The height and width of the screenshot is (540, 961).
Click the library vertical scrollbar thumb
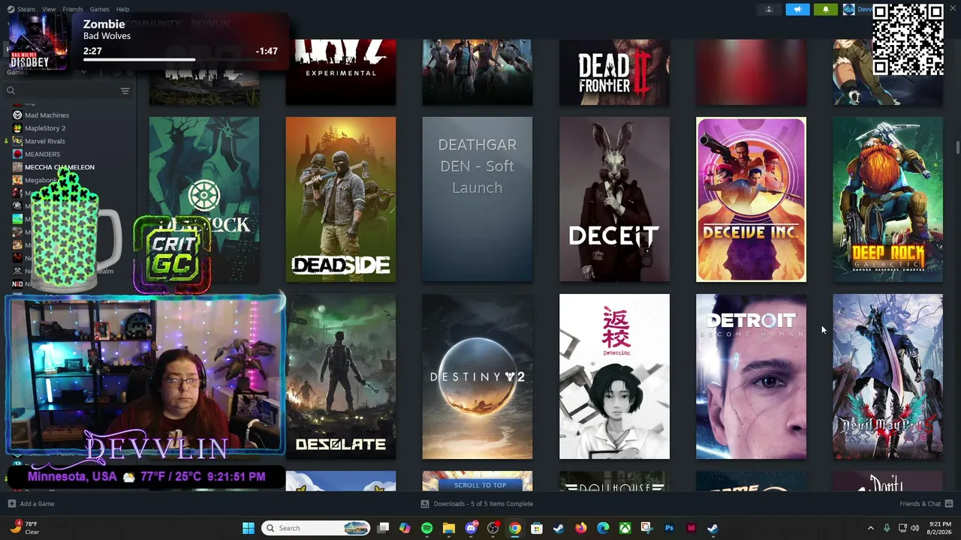coord(957,147)
